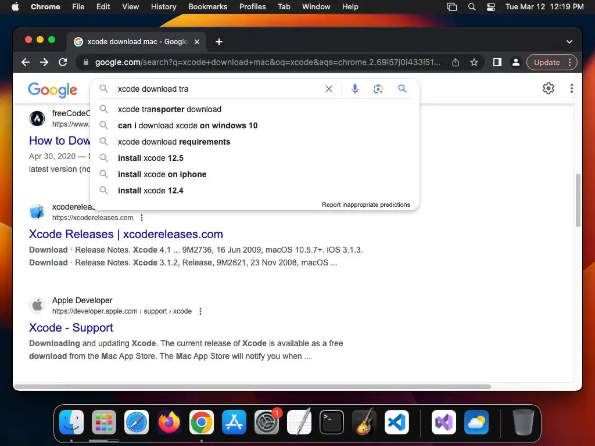
Task: Open Control Center in the menu bar
Action: pos(490,7)
